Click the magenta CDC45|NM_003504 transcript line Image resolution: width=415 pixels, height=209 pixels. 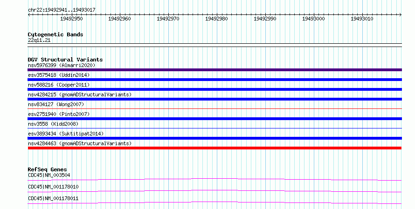pos(214,179)
